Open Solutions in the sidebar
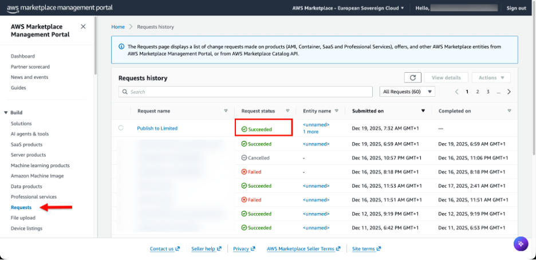536x260 pixels. pyautogui.click(x=21, y=123)
